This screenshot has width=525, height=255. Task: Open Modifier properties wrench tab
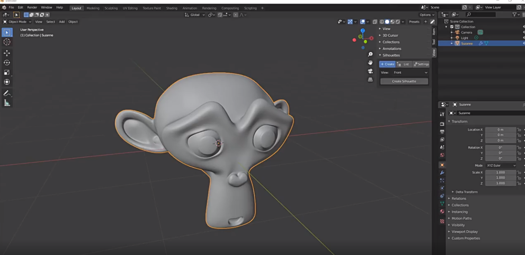tap(442, 173)
